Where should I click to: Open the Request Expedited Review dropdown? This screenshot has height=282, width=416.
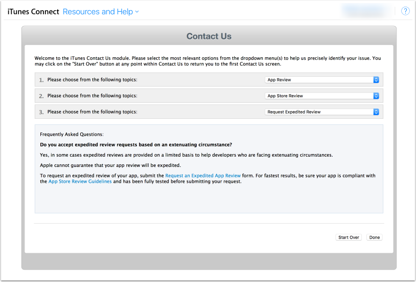coord(322,112)
